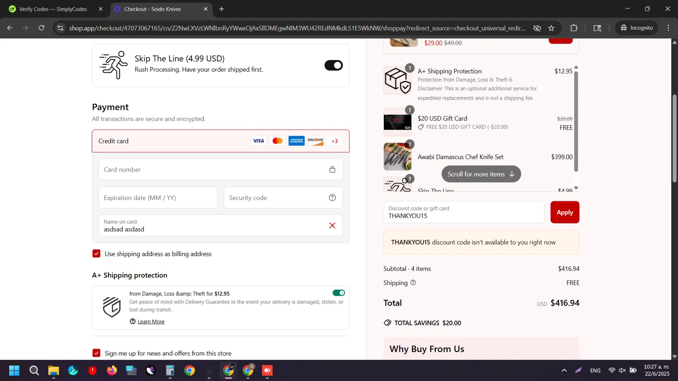Viewport: 678px width, 381px height.
Task: Click the A+ Shipping Protection product thumbnail
Action: [x=397, y=81]
